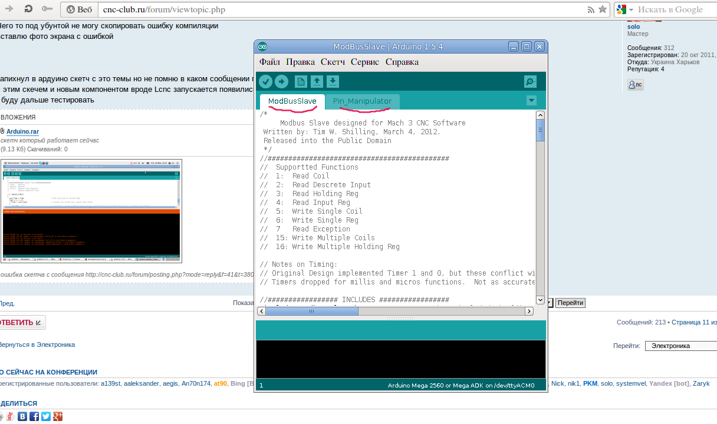Open user profile Zaryk

tap(701, 383)
